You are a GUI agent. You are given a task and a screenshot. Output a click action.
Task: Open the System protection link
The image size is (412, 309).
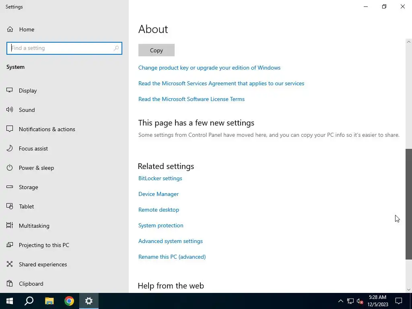pyautogui.click(x=161, y=225)
